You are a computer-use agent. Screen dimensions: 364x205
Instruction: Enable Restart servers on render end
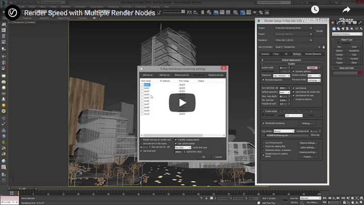(141, 140)
